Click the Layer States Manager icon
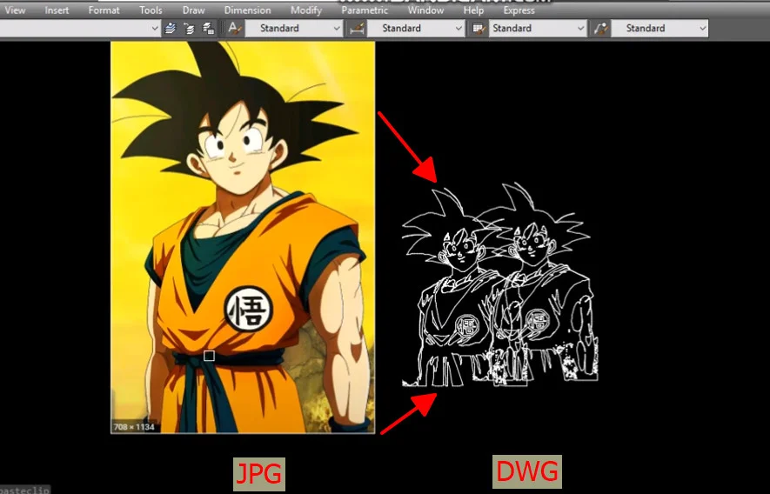Viewport: 770px width, 494px height. [208, 29]
